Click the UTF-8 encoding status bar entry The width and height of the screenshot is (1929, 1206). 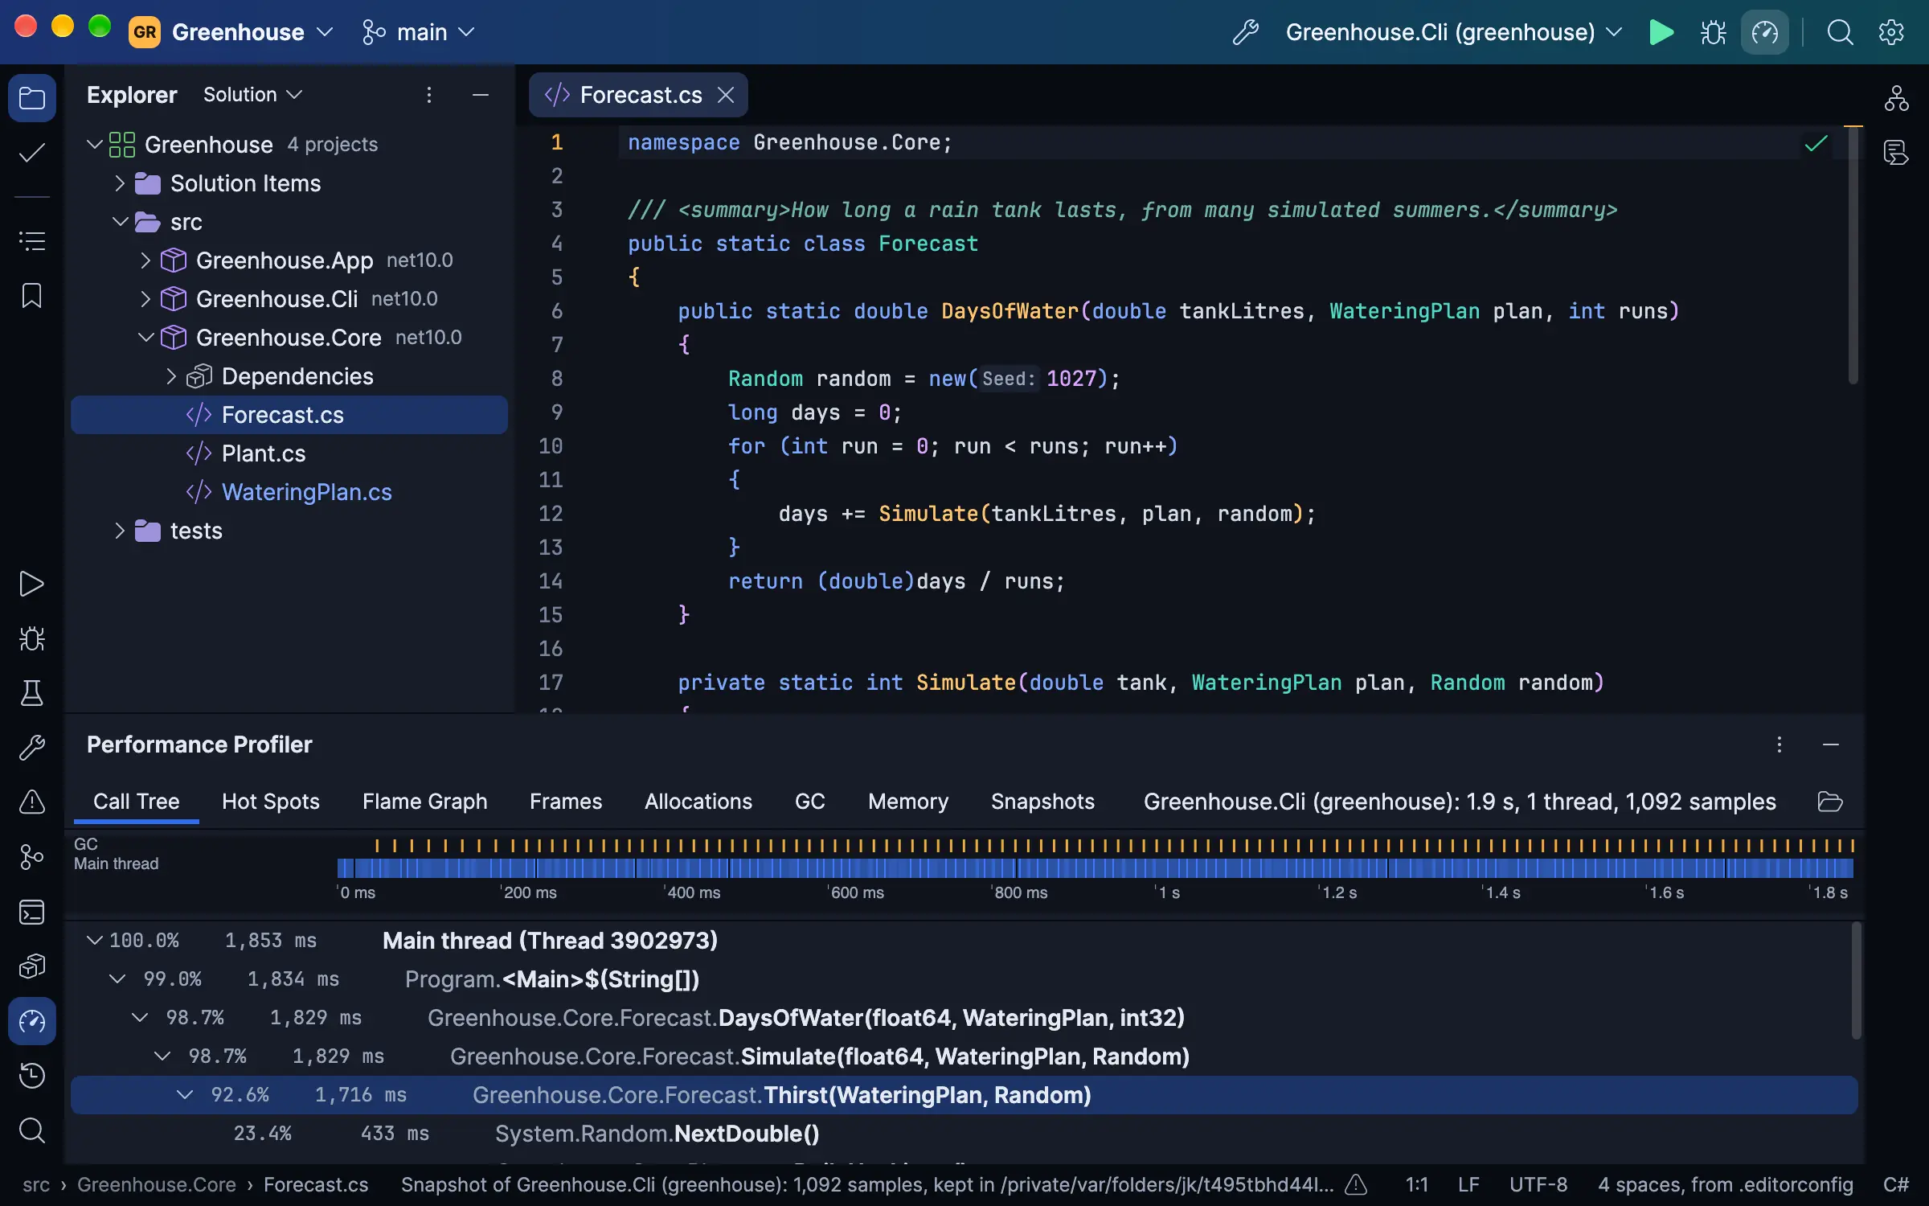(1538, 1185)
